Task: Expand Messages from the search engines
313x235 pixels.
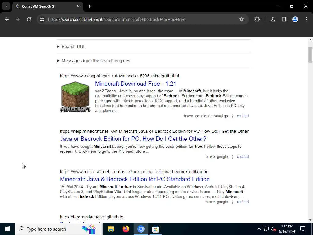Action: pos(94,61)
